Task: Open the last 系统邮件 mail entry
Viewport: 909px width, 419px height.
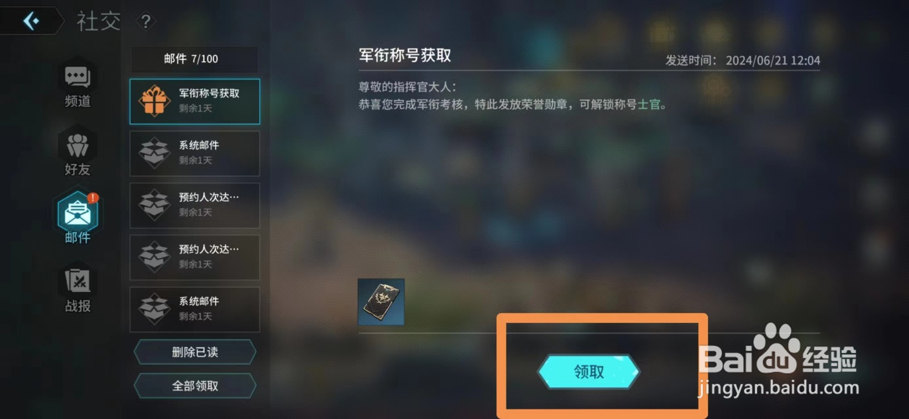Action: point(195,309)
